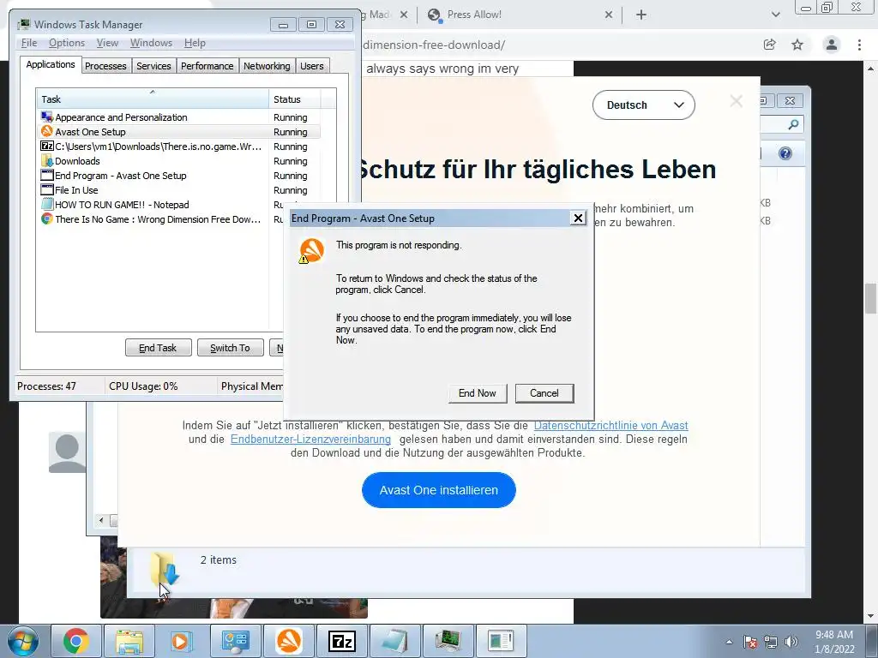Open Action Center flag tray icon
This screenshot has width=878, height=658.
[x=750, y=643]
